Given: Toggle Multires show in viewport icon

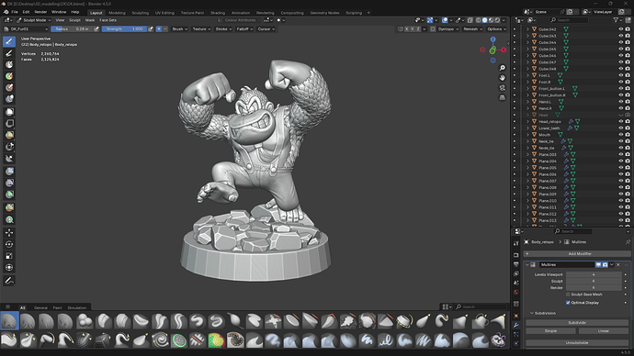Looking at the screenshot, I should 598,265.
